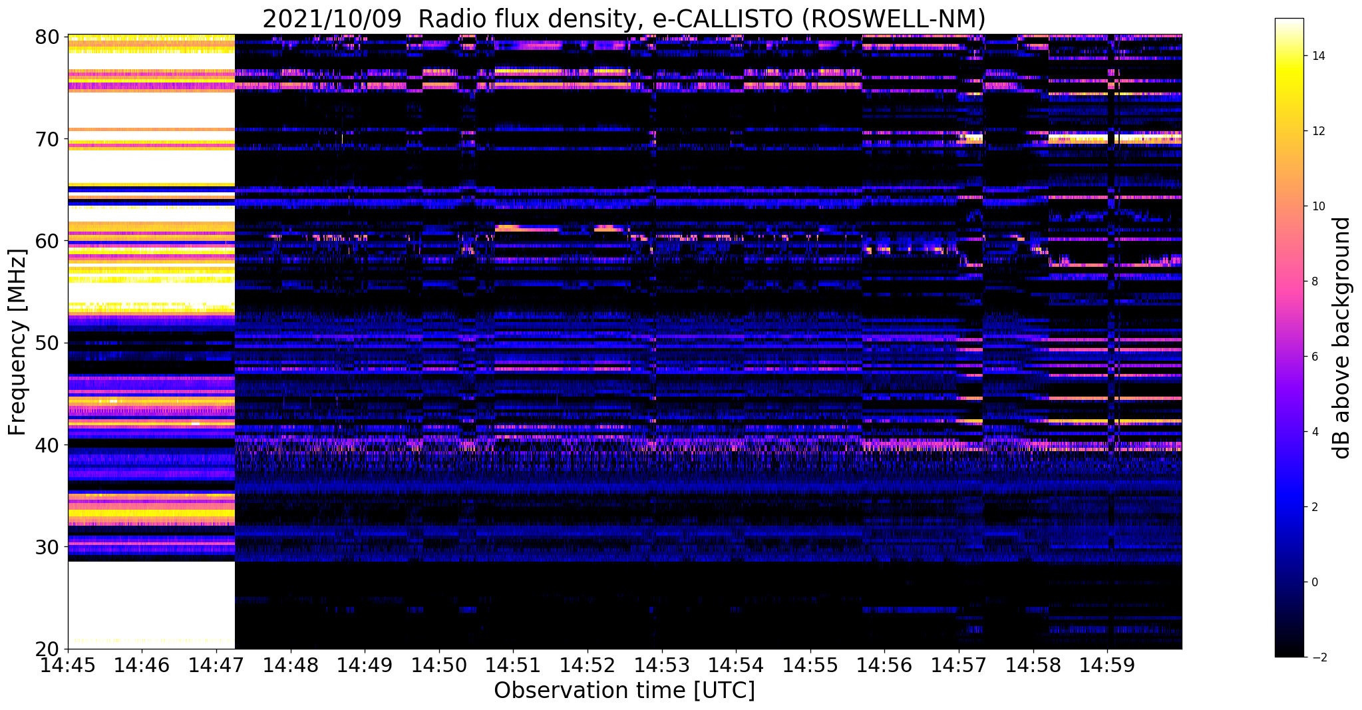Click the 14:57 time tick label
This screenshot has height=710, width=1362.
click(x=959, y=665)
